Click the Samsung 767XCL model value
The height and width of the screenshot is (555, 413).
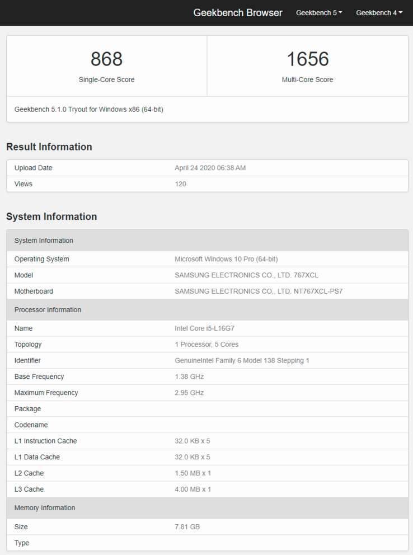coord(246,275)
